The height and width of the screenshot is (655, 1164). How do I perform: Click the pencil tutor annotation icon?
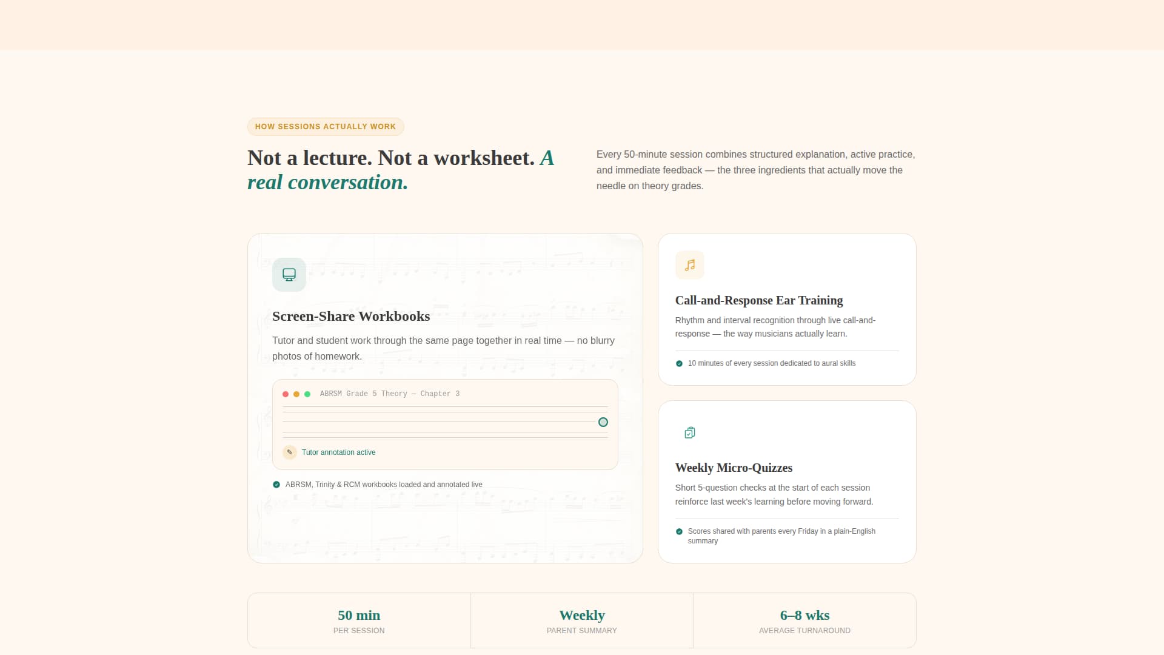[290, 452]
